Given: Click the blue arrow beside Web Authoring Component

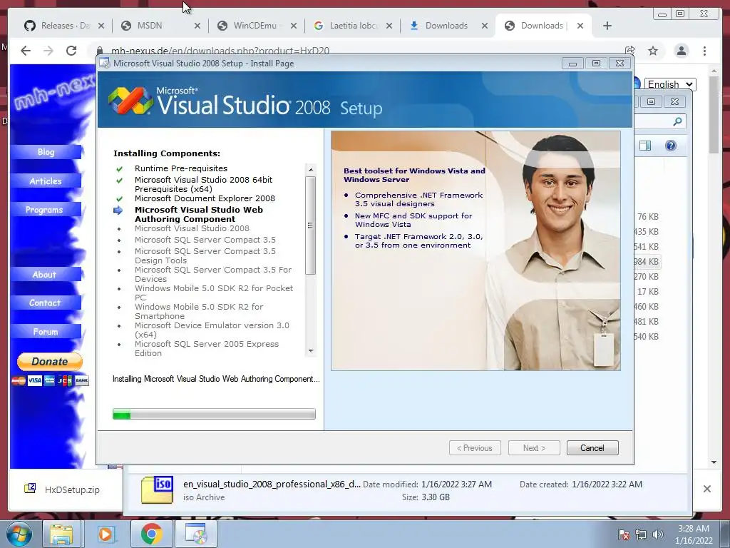Looking at the screenshot, I should coord(118,210).
